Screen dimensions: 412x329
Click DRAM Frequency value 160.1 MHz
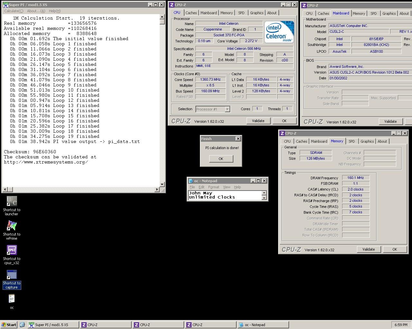tap(355, 178)
